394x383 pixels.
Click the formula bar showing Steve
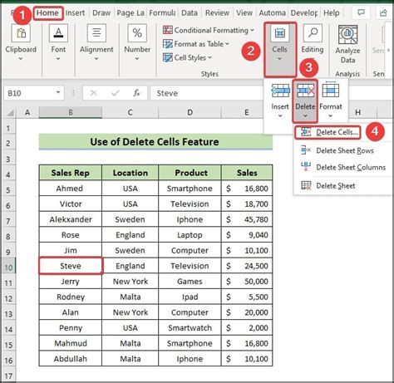pos(206,93)
